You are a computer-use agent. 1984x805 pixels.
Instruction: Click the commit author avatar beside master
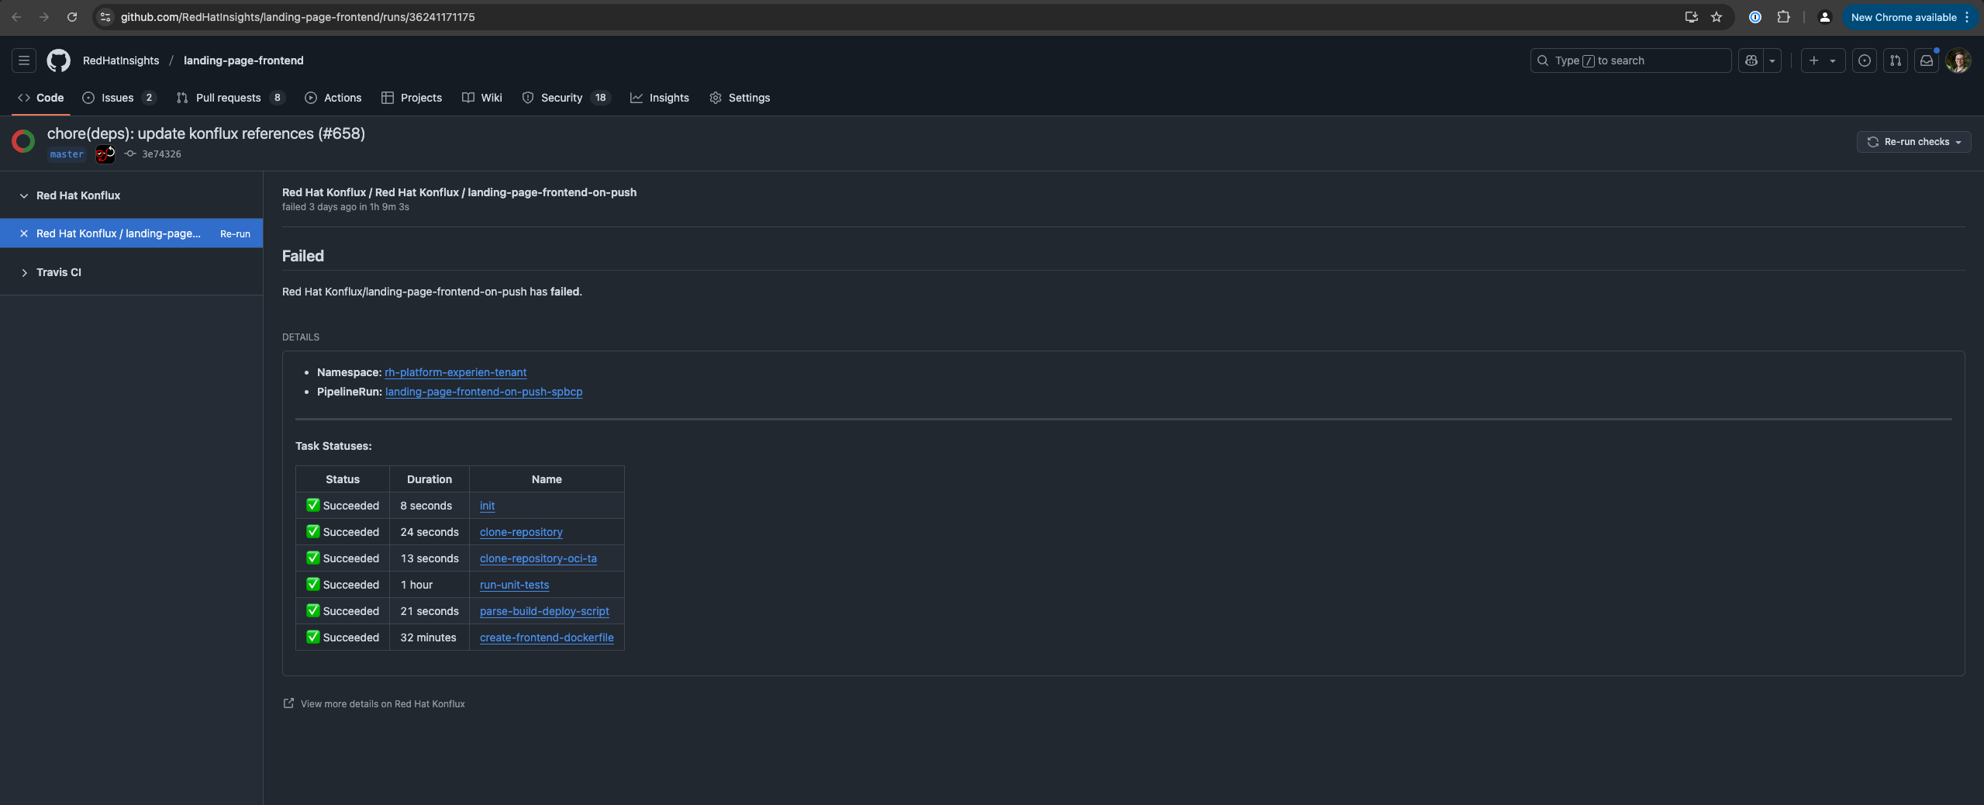point(105,154)
